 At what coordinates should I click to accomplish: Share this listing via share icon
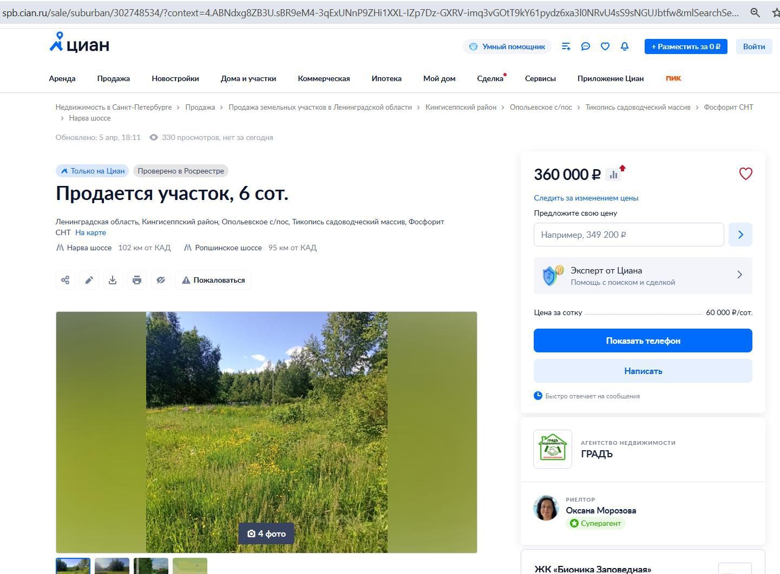point(65,280)
